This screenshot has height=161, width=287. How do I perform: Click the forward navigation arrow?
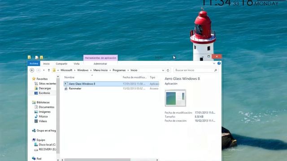point(38,70)
